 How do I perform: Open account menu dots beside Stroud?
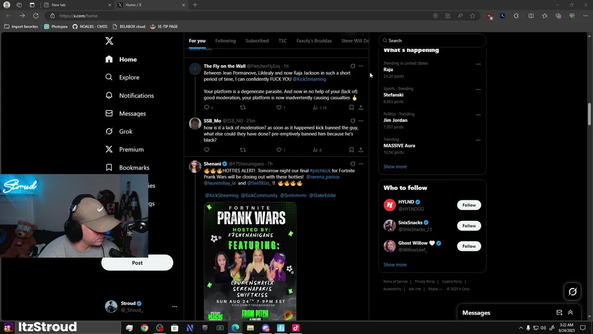pos(175,307)
